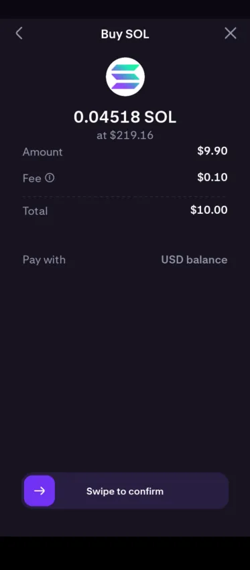Tap the Fee label text
Image resolution: width=250 pixels, height=570 pixels.
click(x=32, y=178)
